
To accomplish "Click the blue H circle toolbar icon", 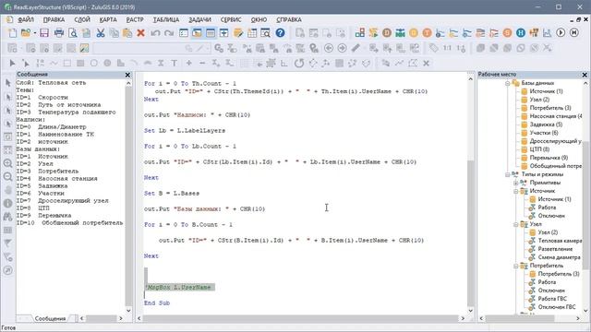I will pos(521,33).
